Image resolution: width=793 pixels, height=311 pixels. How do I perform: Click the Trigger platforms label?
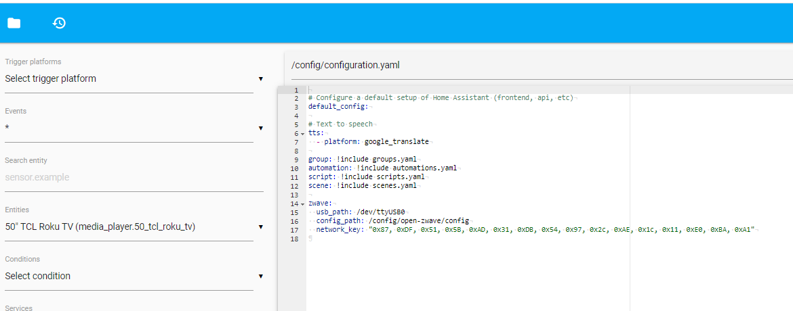33,62
